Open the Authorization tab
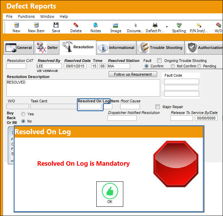Image resolution: width=223 pixels, height=216 pixels. point(204,48)
